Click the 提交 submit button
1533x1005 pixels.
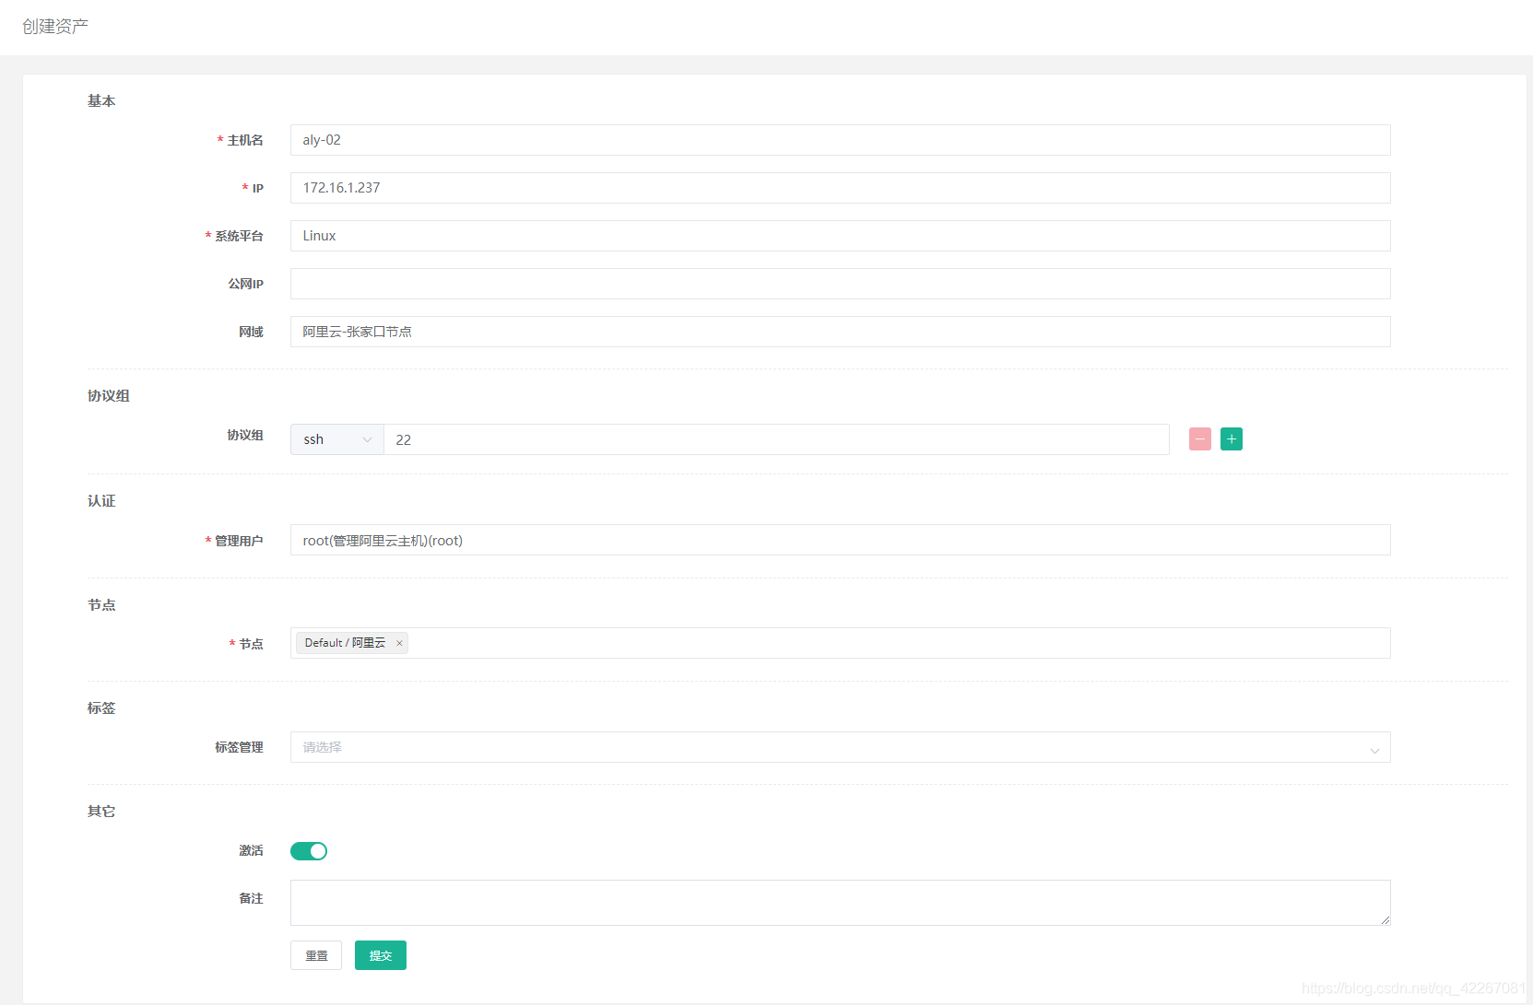[381, 955]
